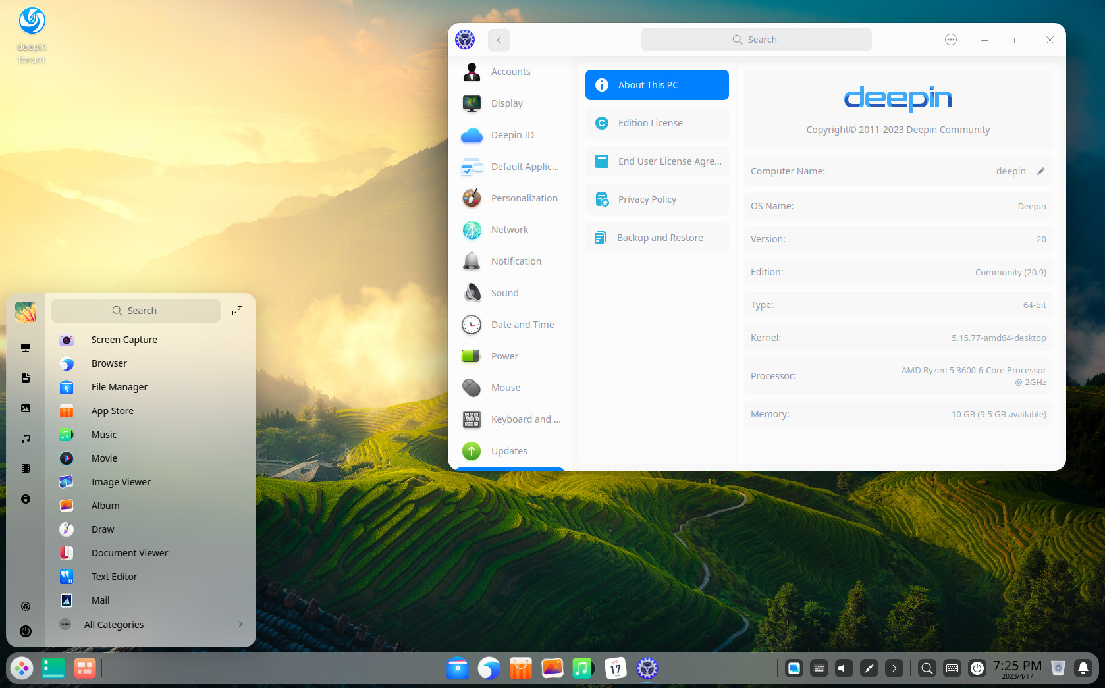Open Accounts settings in Control Center
1105x688 pixels.
tap(510, 72)
